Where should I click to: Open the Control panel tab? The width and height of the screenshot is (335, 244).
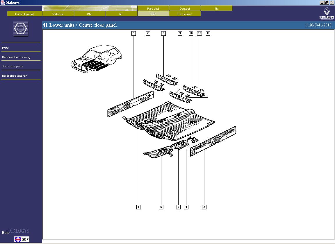tap(24, 14)
